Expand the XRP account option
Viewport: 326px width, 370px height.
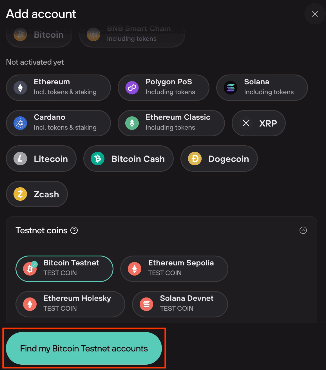[x=258, y=123]
